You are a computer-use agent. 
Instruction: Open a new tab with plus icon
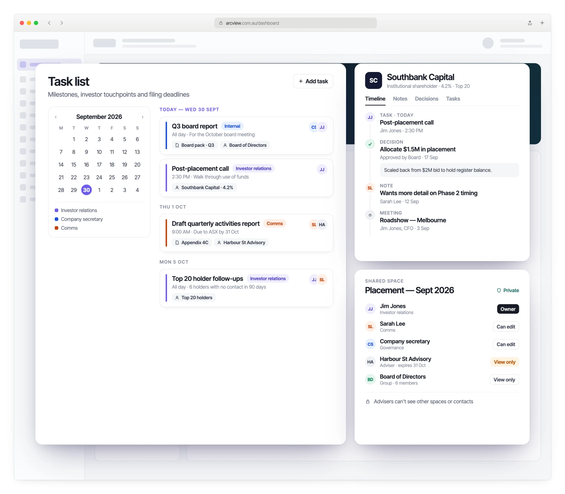point(542,23)
